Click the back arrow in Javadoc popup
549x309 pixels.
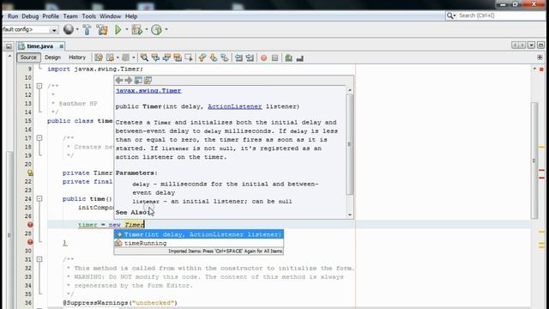coord(119,80)
